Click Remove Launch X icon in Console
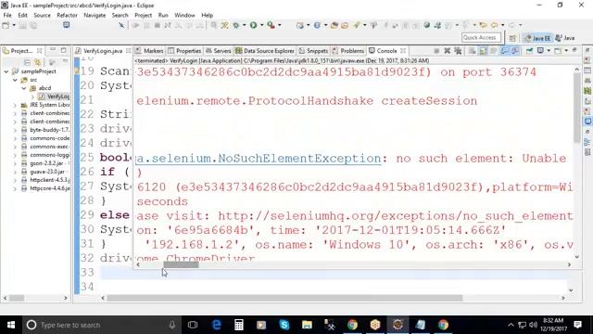This screenshot has height=334, width=593. click(448, 51)
